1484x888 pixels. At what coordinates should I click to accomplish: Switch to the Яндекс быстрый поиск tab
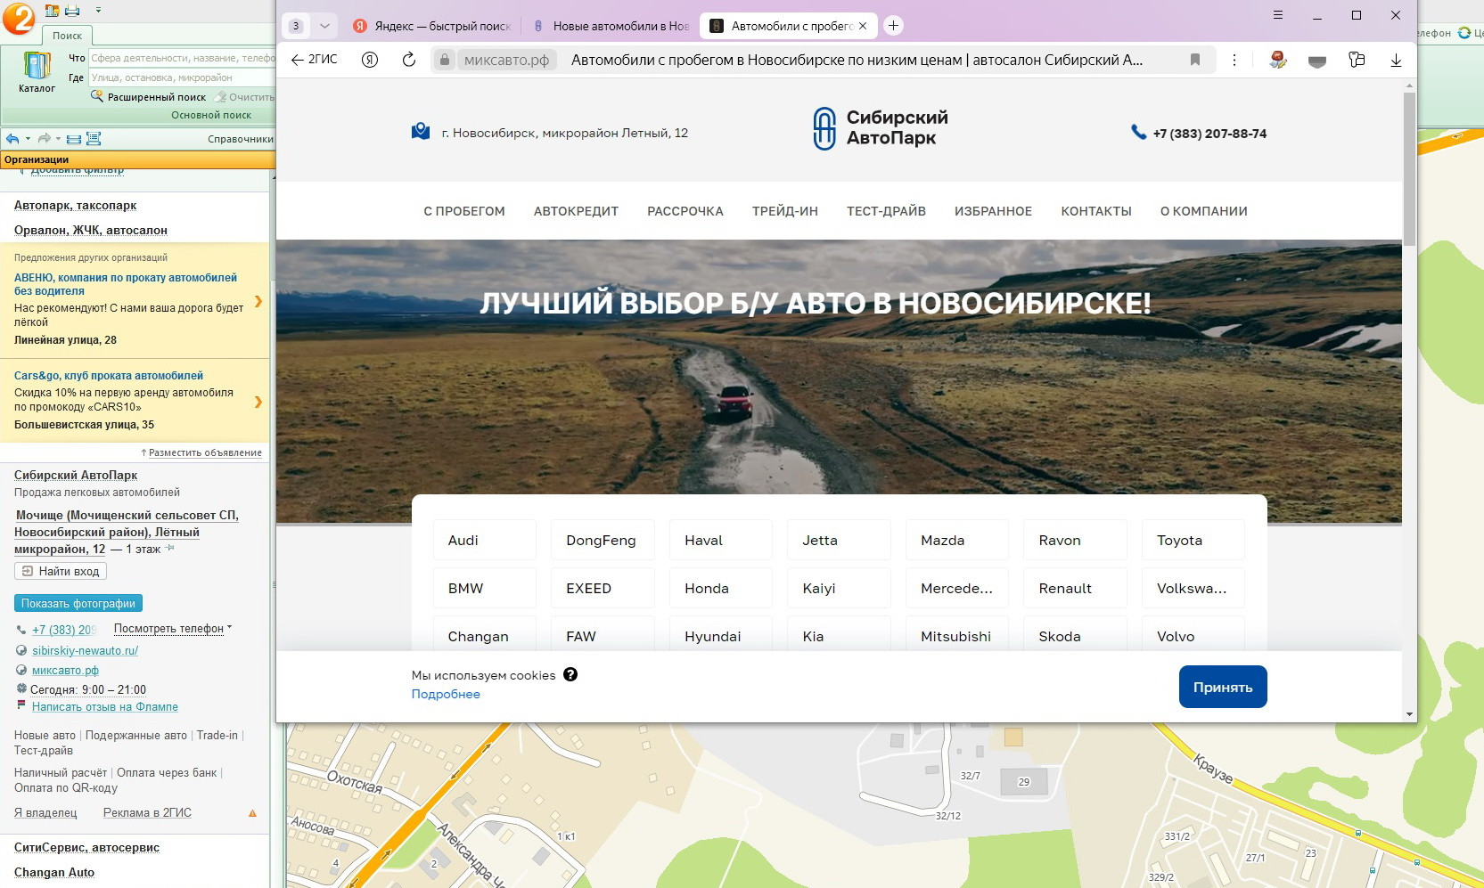pos(432,26)
